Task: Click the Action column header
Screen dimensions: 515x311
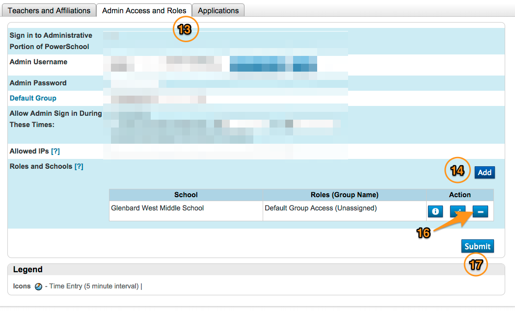Action: click(460, 195)
